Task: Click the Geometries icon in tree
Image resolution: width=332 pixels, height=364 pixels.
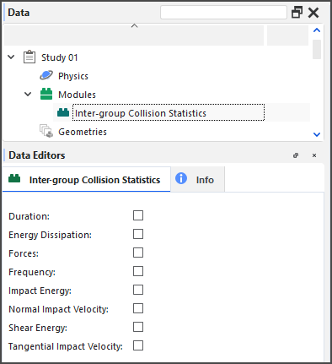Action: point(46,131)
